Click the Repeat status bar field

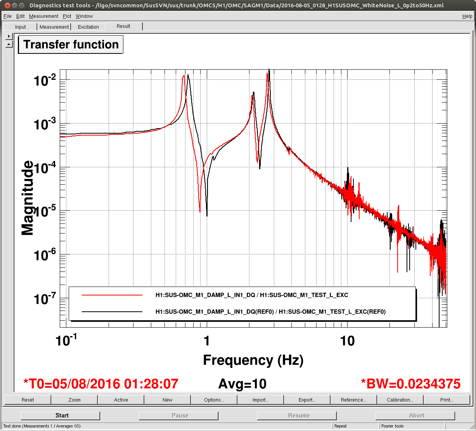click(356, 426)
